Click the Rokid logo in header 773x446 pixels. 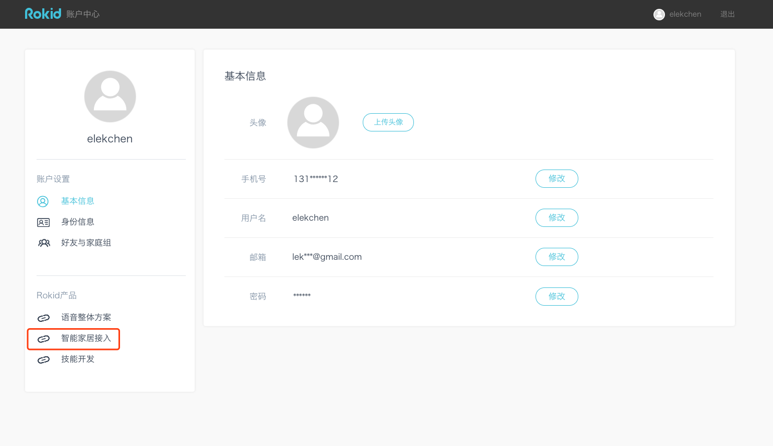pyautogui.click(x=43, y=14)
